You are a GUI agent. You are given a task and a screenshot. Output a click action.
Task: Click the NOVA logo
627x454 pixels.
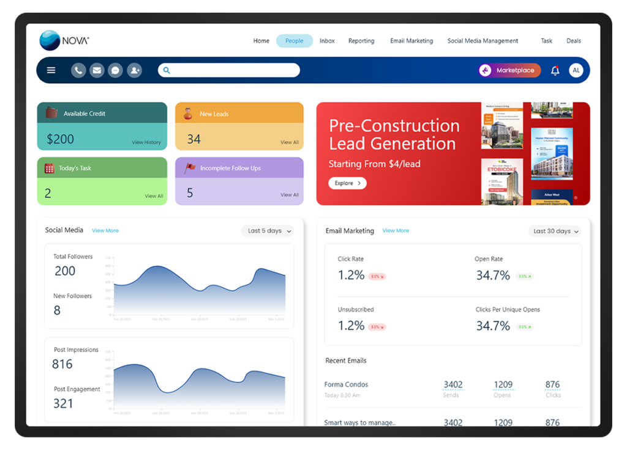[64, 41]
